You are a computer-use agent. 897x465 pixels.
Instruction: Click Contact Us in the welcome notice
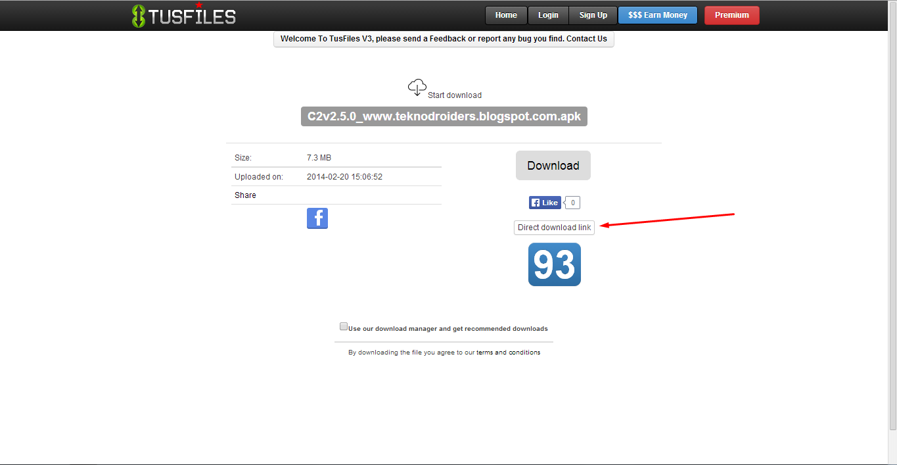[586, 38]
